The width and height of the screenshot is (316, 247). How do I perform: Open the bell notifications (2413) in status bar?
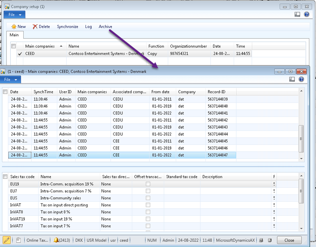click(x=62, y=240)
